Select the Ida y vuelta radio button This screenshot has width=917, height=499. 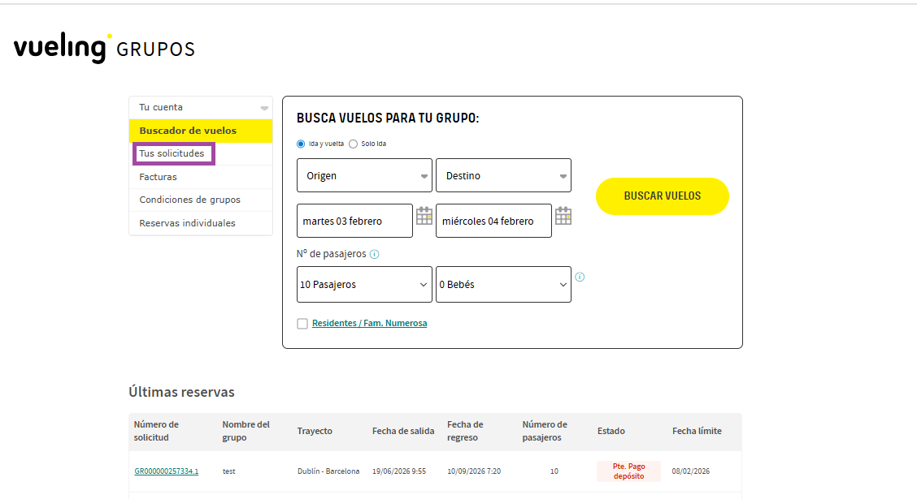[x=302, y=144]
